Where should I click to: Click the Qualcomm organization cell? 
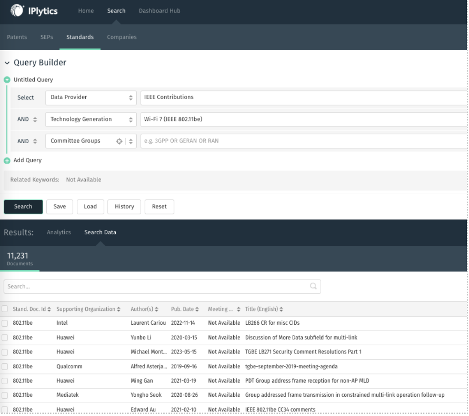coord(69,367)
